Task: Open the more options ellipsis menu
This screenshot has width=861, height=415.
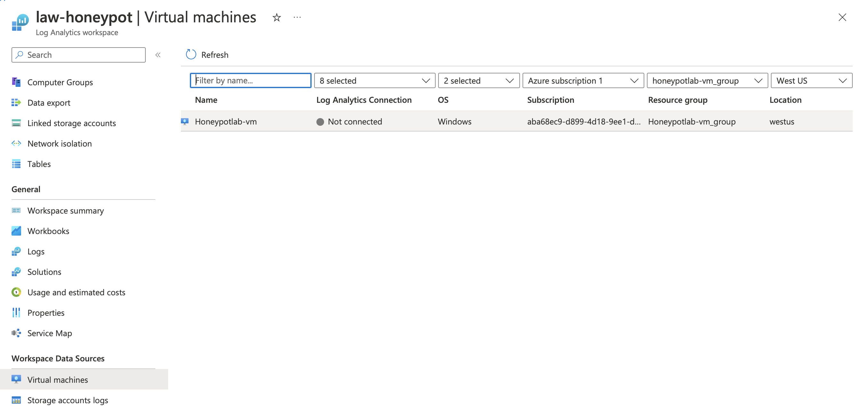Action: tap(297, 17)
